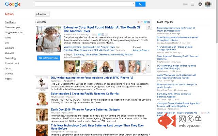
Task: Open the NPR image thumbnail
Action: [x=135, y=66]
